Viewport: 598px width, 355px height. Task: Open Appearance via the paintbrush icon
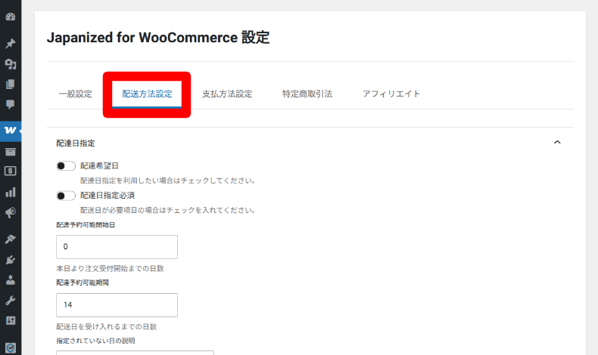point(11,239)
